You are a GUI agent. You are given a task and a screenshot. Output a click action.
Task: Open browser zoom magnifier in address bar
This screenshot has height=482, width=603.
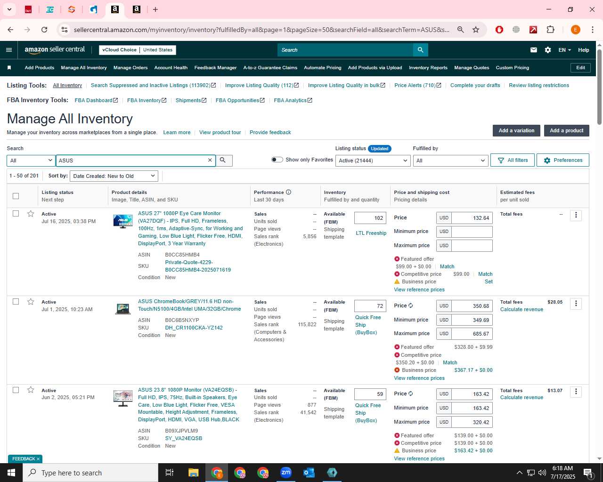461,30
